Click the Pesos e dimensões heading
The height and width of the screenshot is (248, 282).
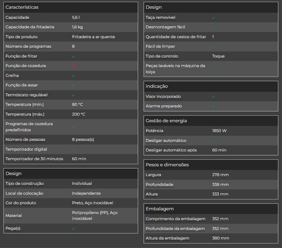pos(167,165)
